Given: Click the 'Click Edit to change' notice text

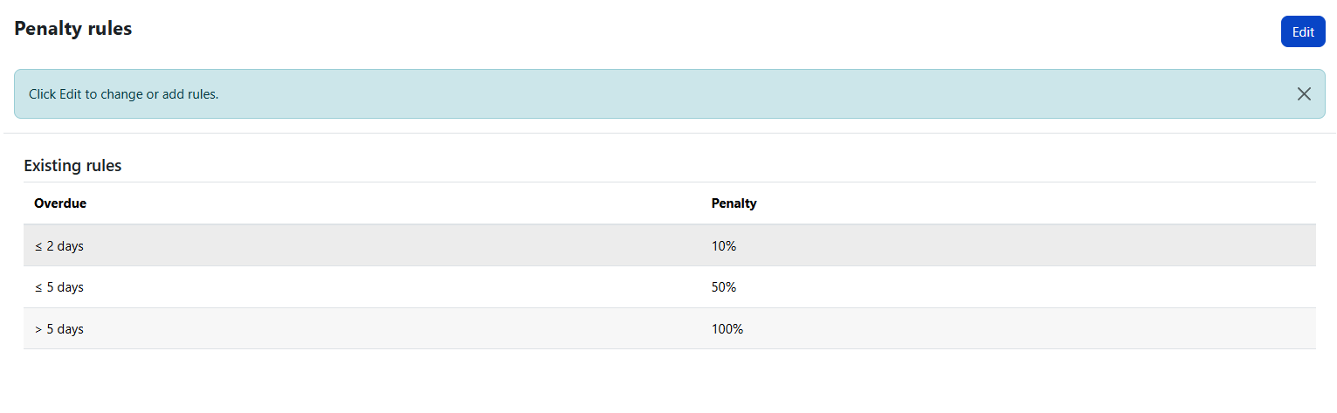Looking at the screenshot, I should point(123,94).
